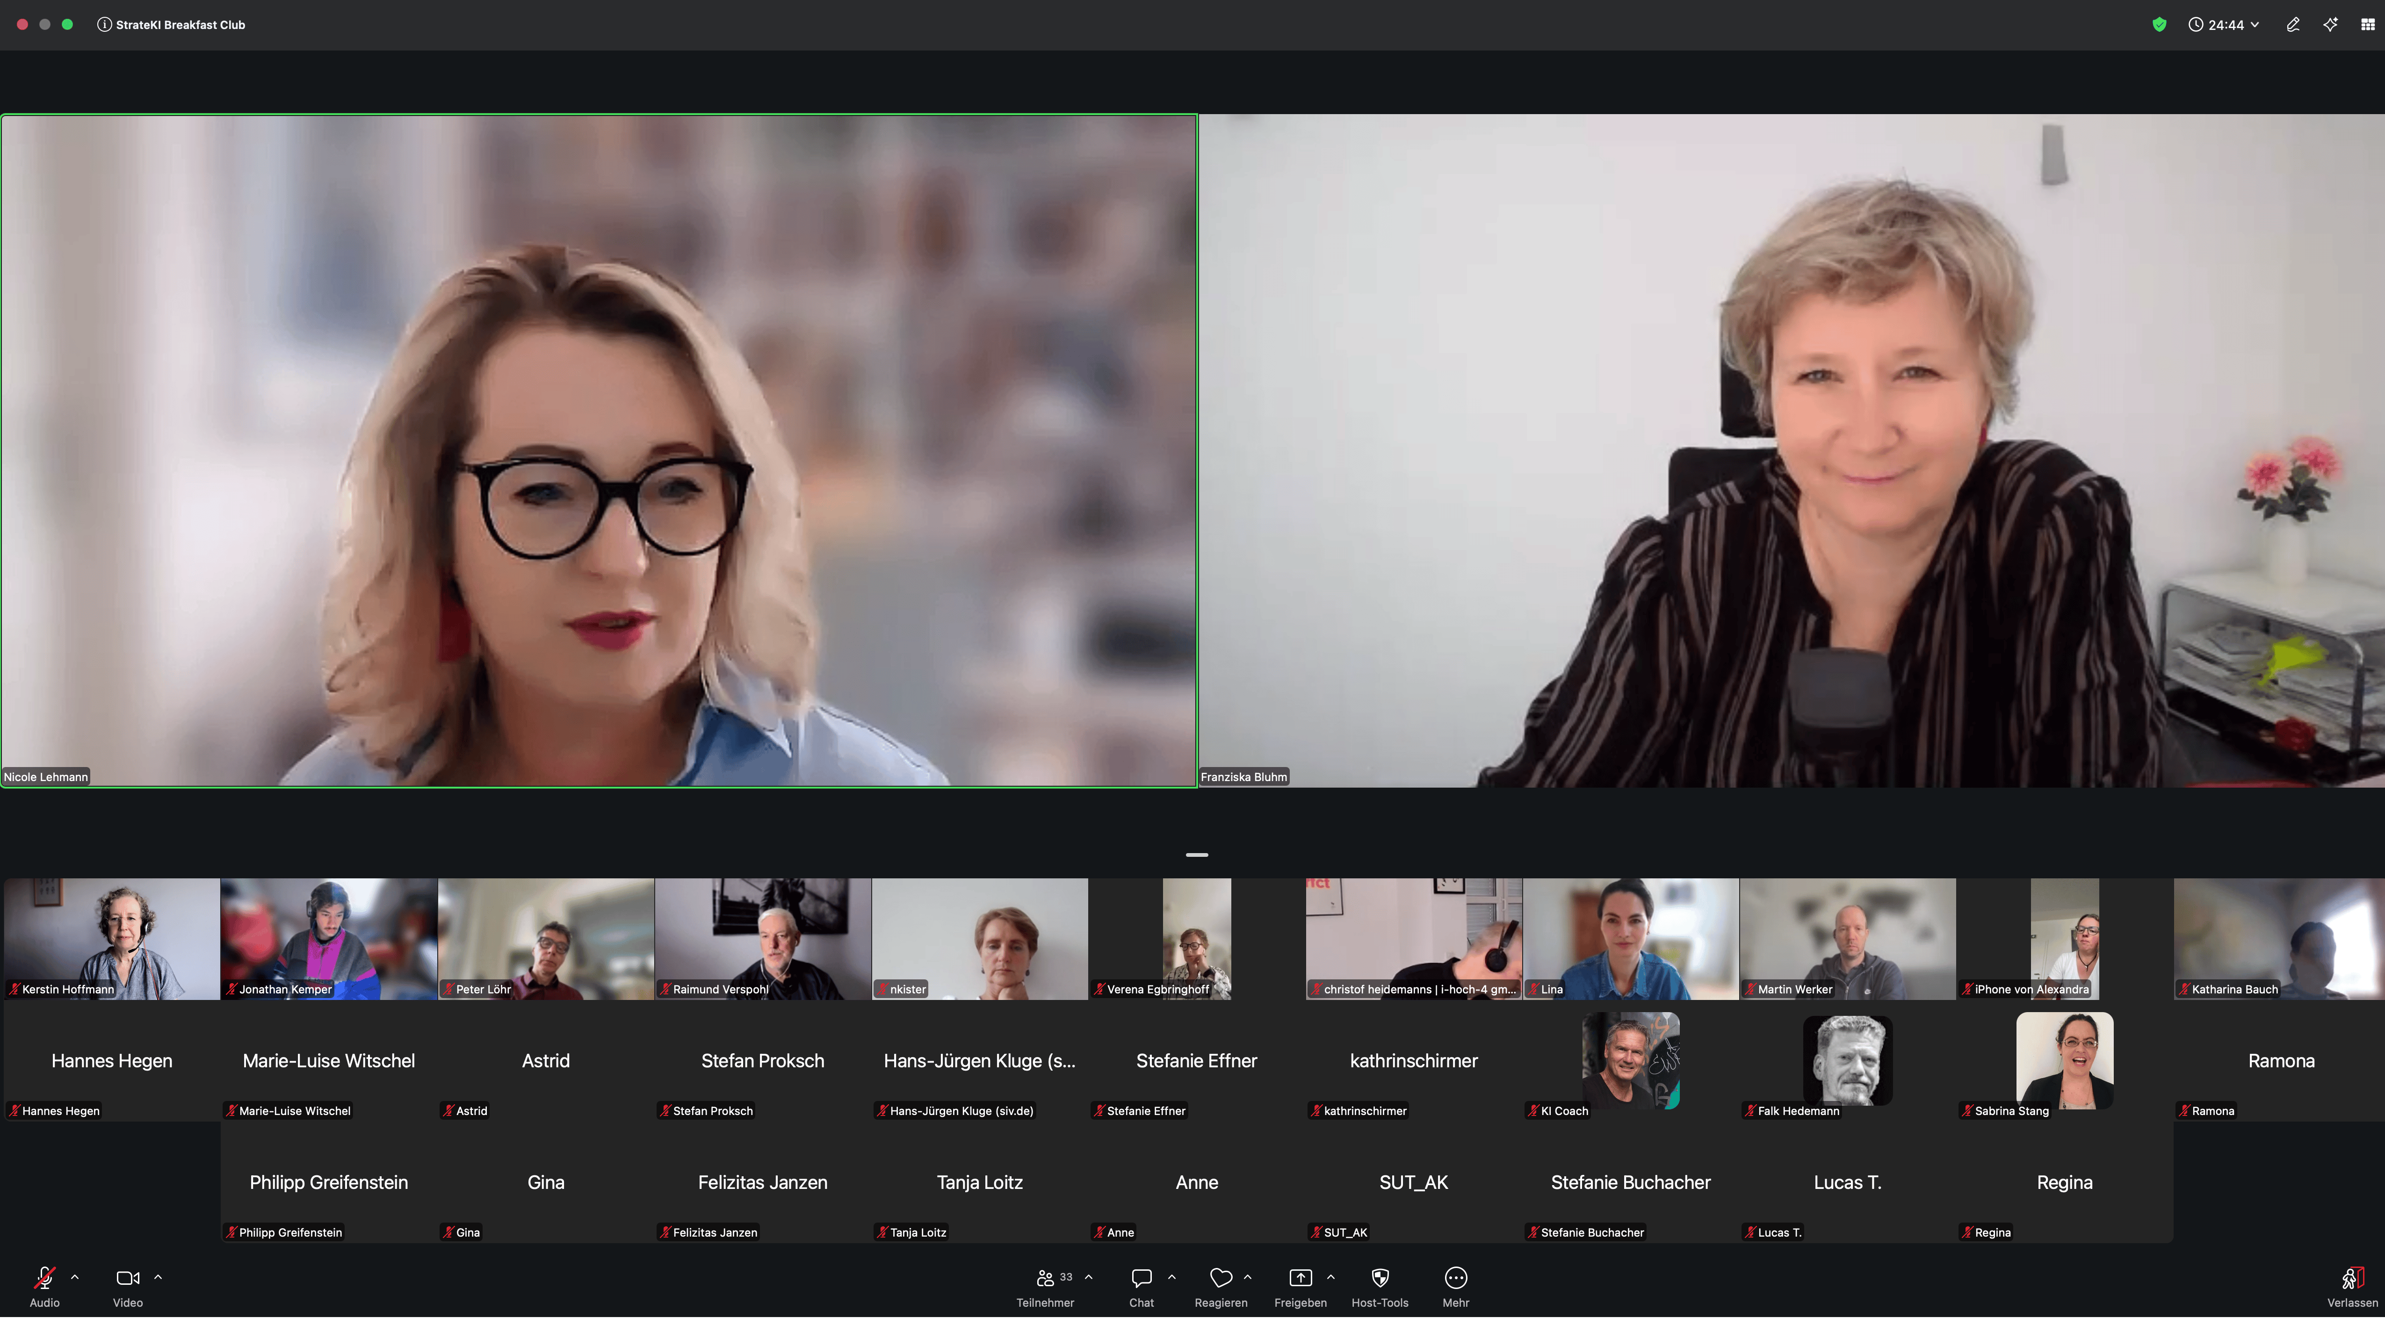
Task: Click Anne participant tile
Action: coord(1197,1183)
